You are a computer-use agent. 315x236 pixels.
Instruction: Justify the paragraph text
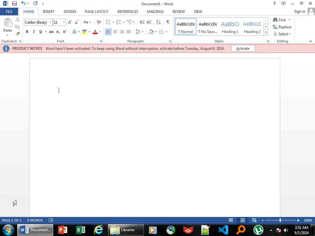(x=129, y=32)
